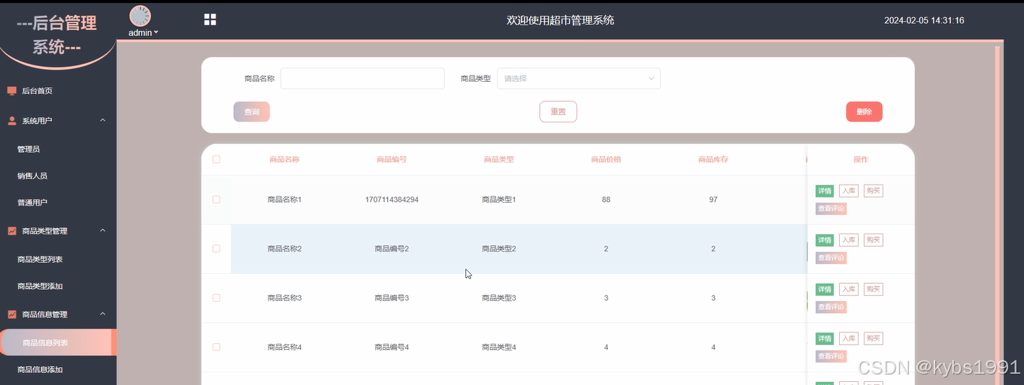The image size is (1024, 385).
Task: Click the 重置 button
Action: [558, 112]
